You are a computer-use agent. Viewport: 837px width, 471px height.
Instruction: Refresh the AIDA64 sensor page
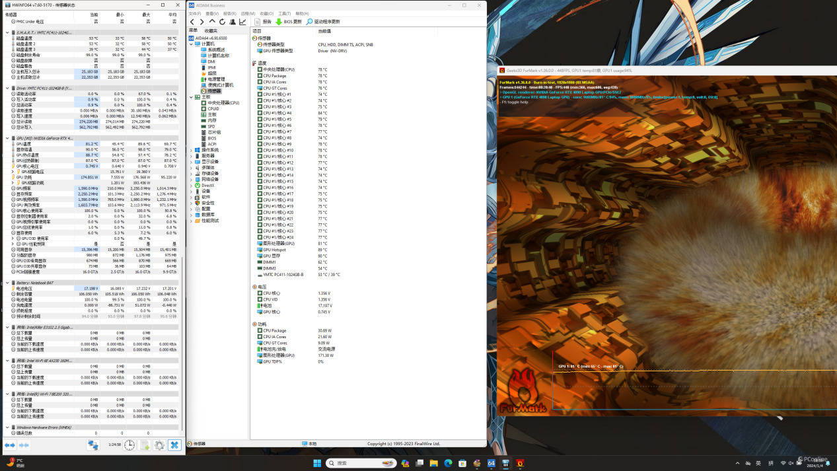[x=222, y=22]
